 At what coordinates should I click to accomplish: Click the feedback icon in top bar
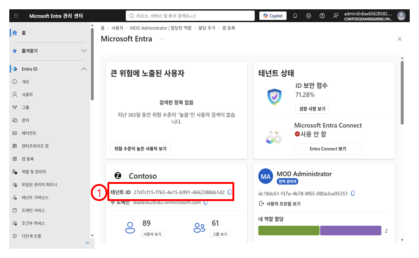336,16
